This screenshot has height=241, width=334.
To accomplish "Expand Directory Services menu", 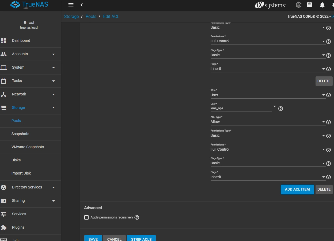I will click(x=31, y=187).
